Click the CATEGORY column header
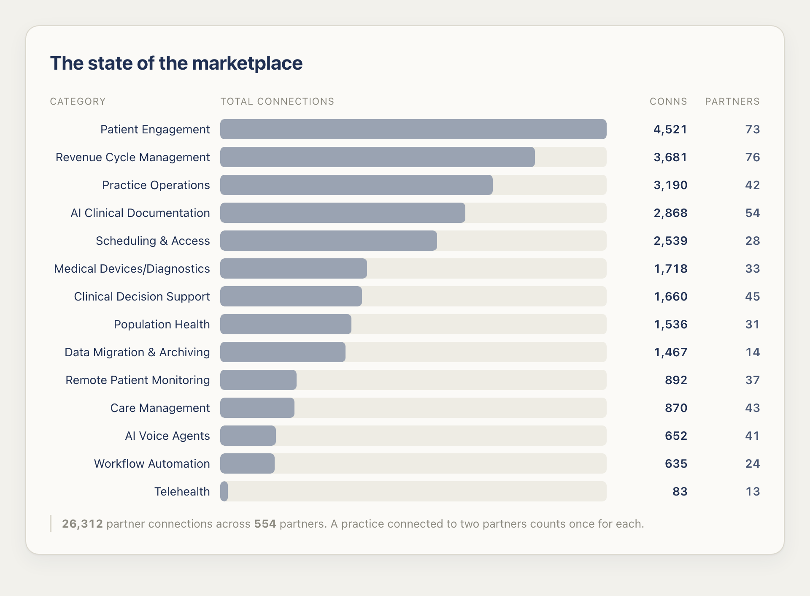Screen dimensions: 810x596 (x=78, y=101)
